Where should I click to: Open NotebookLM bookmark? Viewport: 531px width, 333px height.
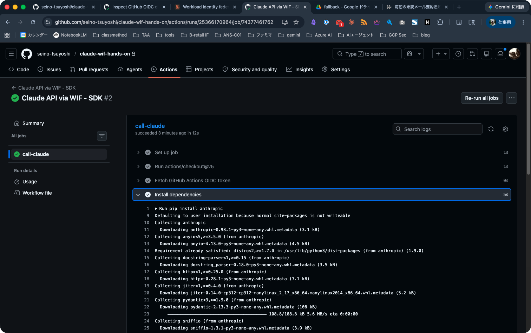70,35
